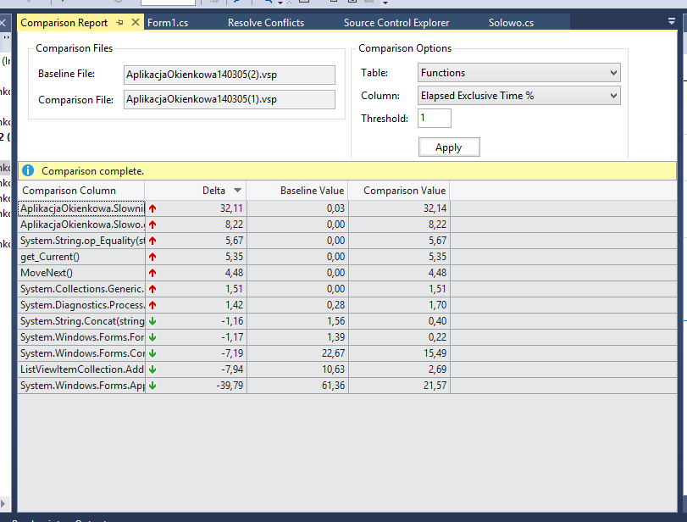Select the AplikacjaOkienkowa.Slowo row
The width and height of the screenshot is (687, 522).
pos(81,225)
